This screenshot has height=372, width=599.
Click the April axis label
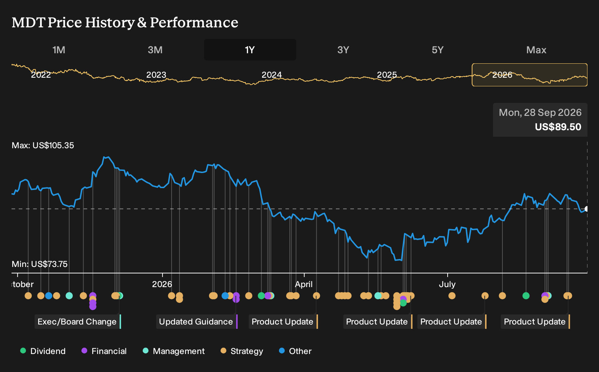click(x=304, y=284)
